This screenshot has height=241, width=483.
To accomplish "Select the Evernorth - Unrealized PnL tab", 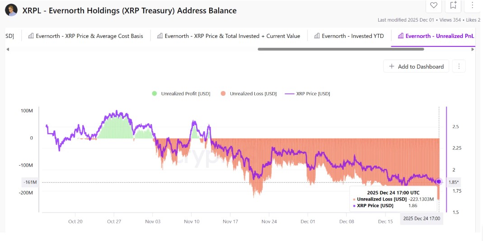I will tap(436, 36).
